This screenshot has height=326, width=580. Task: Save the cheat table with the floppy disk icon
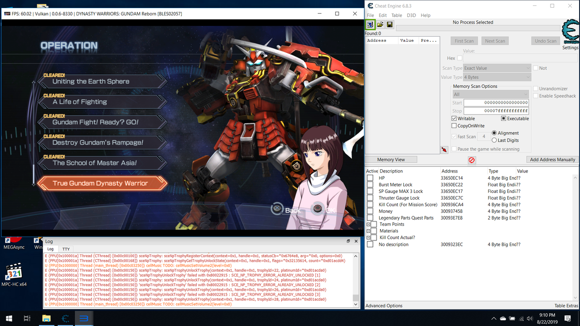390,24
